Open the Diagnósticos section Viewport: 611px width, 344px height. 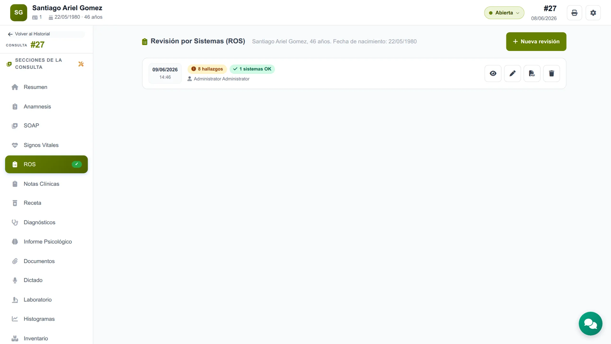pyautogui.click(x=46, y=222)
